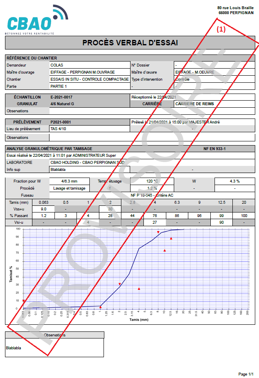
Task: Select the "66000 PERPIGNAN" address line
Action: (236, 13)
